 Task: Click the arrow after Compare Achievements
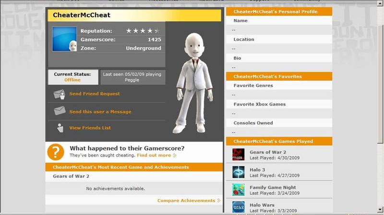219,201
